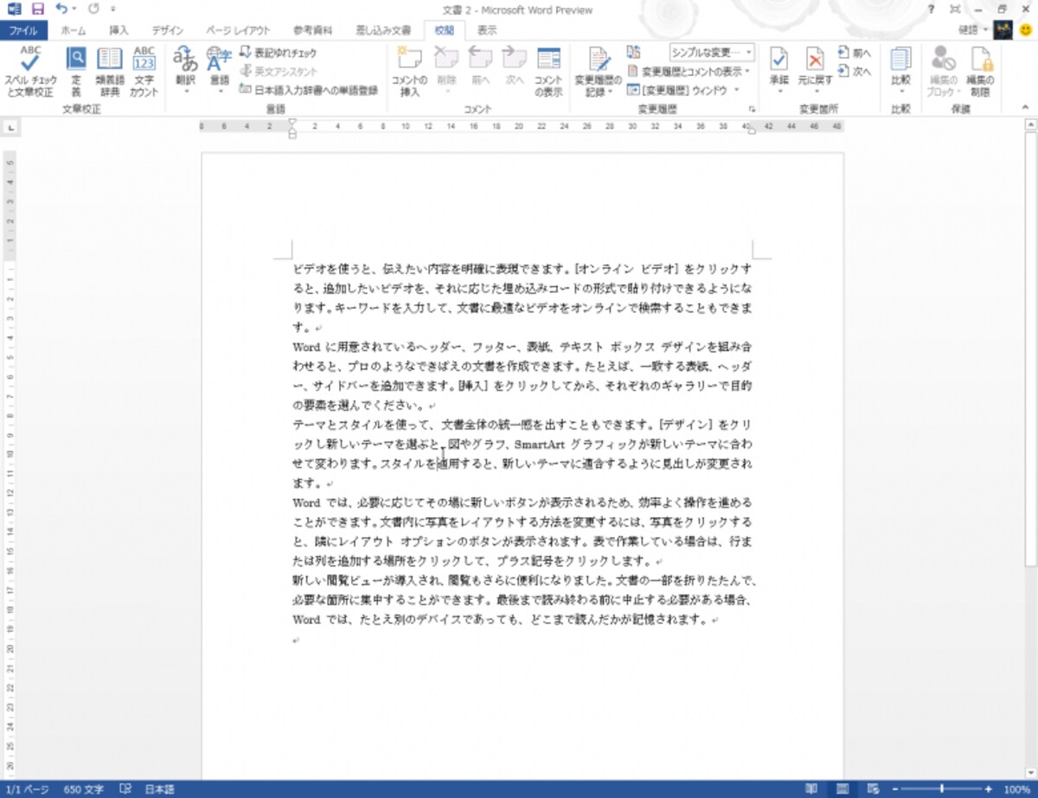1038x798 pixels.
Task: Reject change with 元に戻す
Action: (816, 71)
